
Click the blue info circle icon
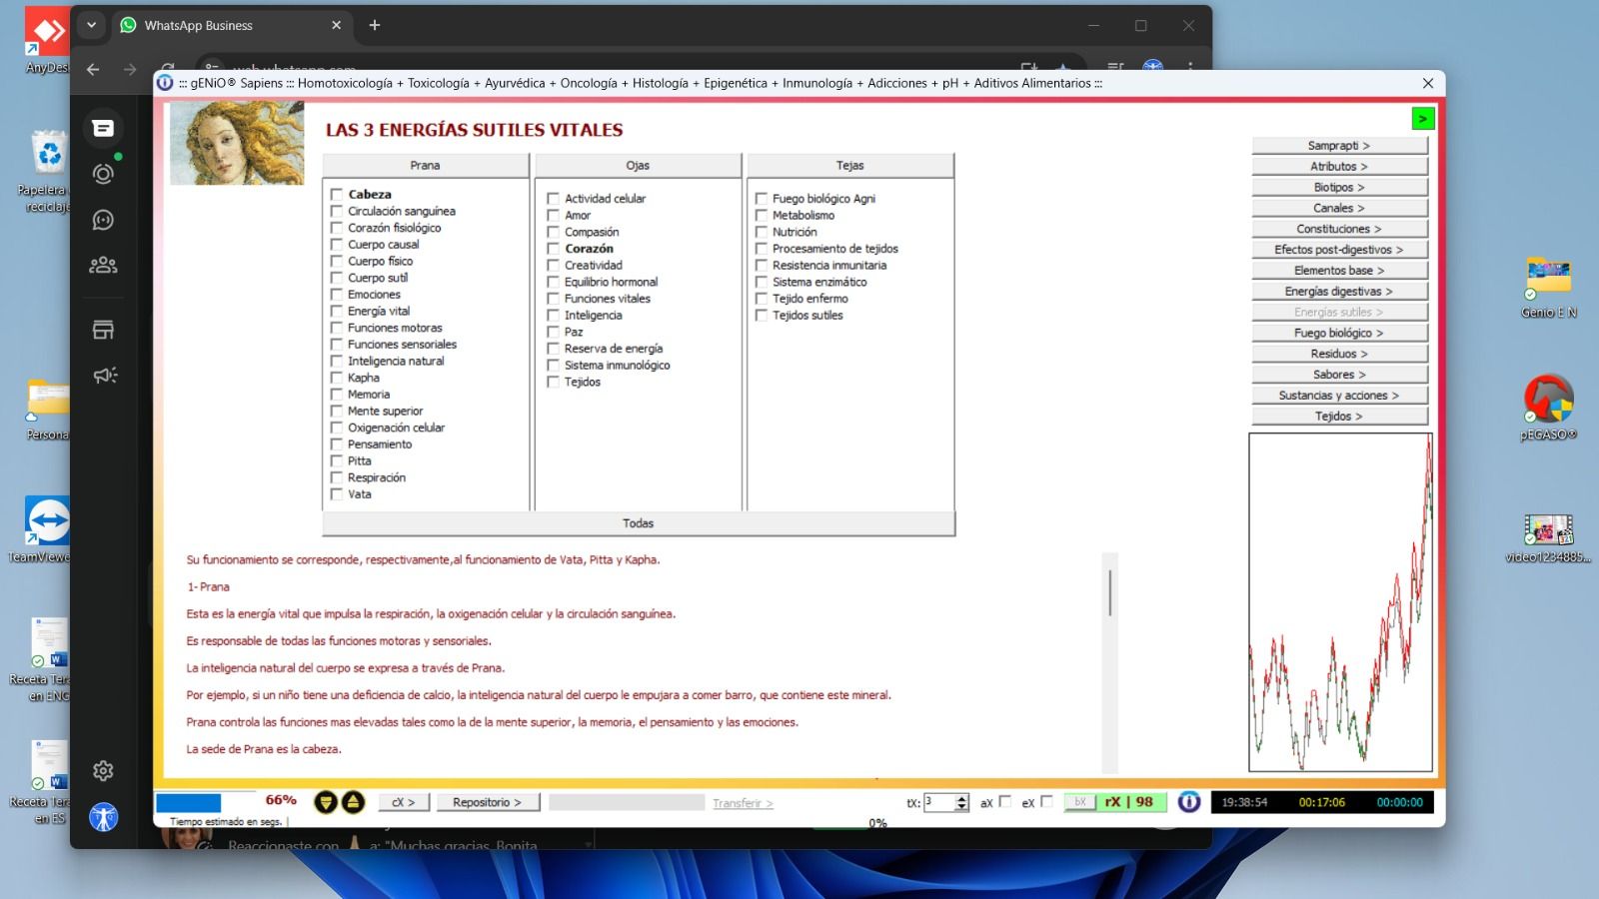click(1188, 802)
